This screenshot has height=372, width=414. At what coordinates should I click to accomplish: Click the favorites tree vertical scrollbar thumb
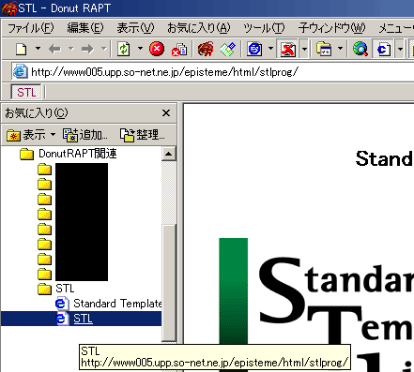pyautogui.click(x=169, y=283)
